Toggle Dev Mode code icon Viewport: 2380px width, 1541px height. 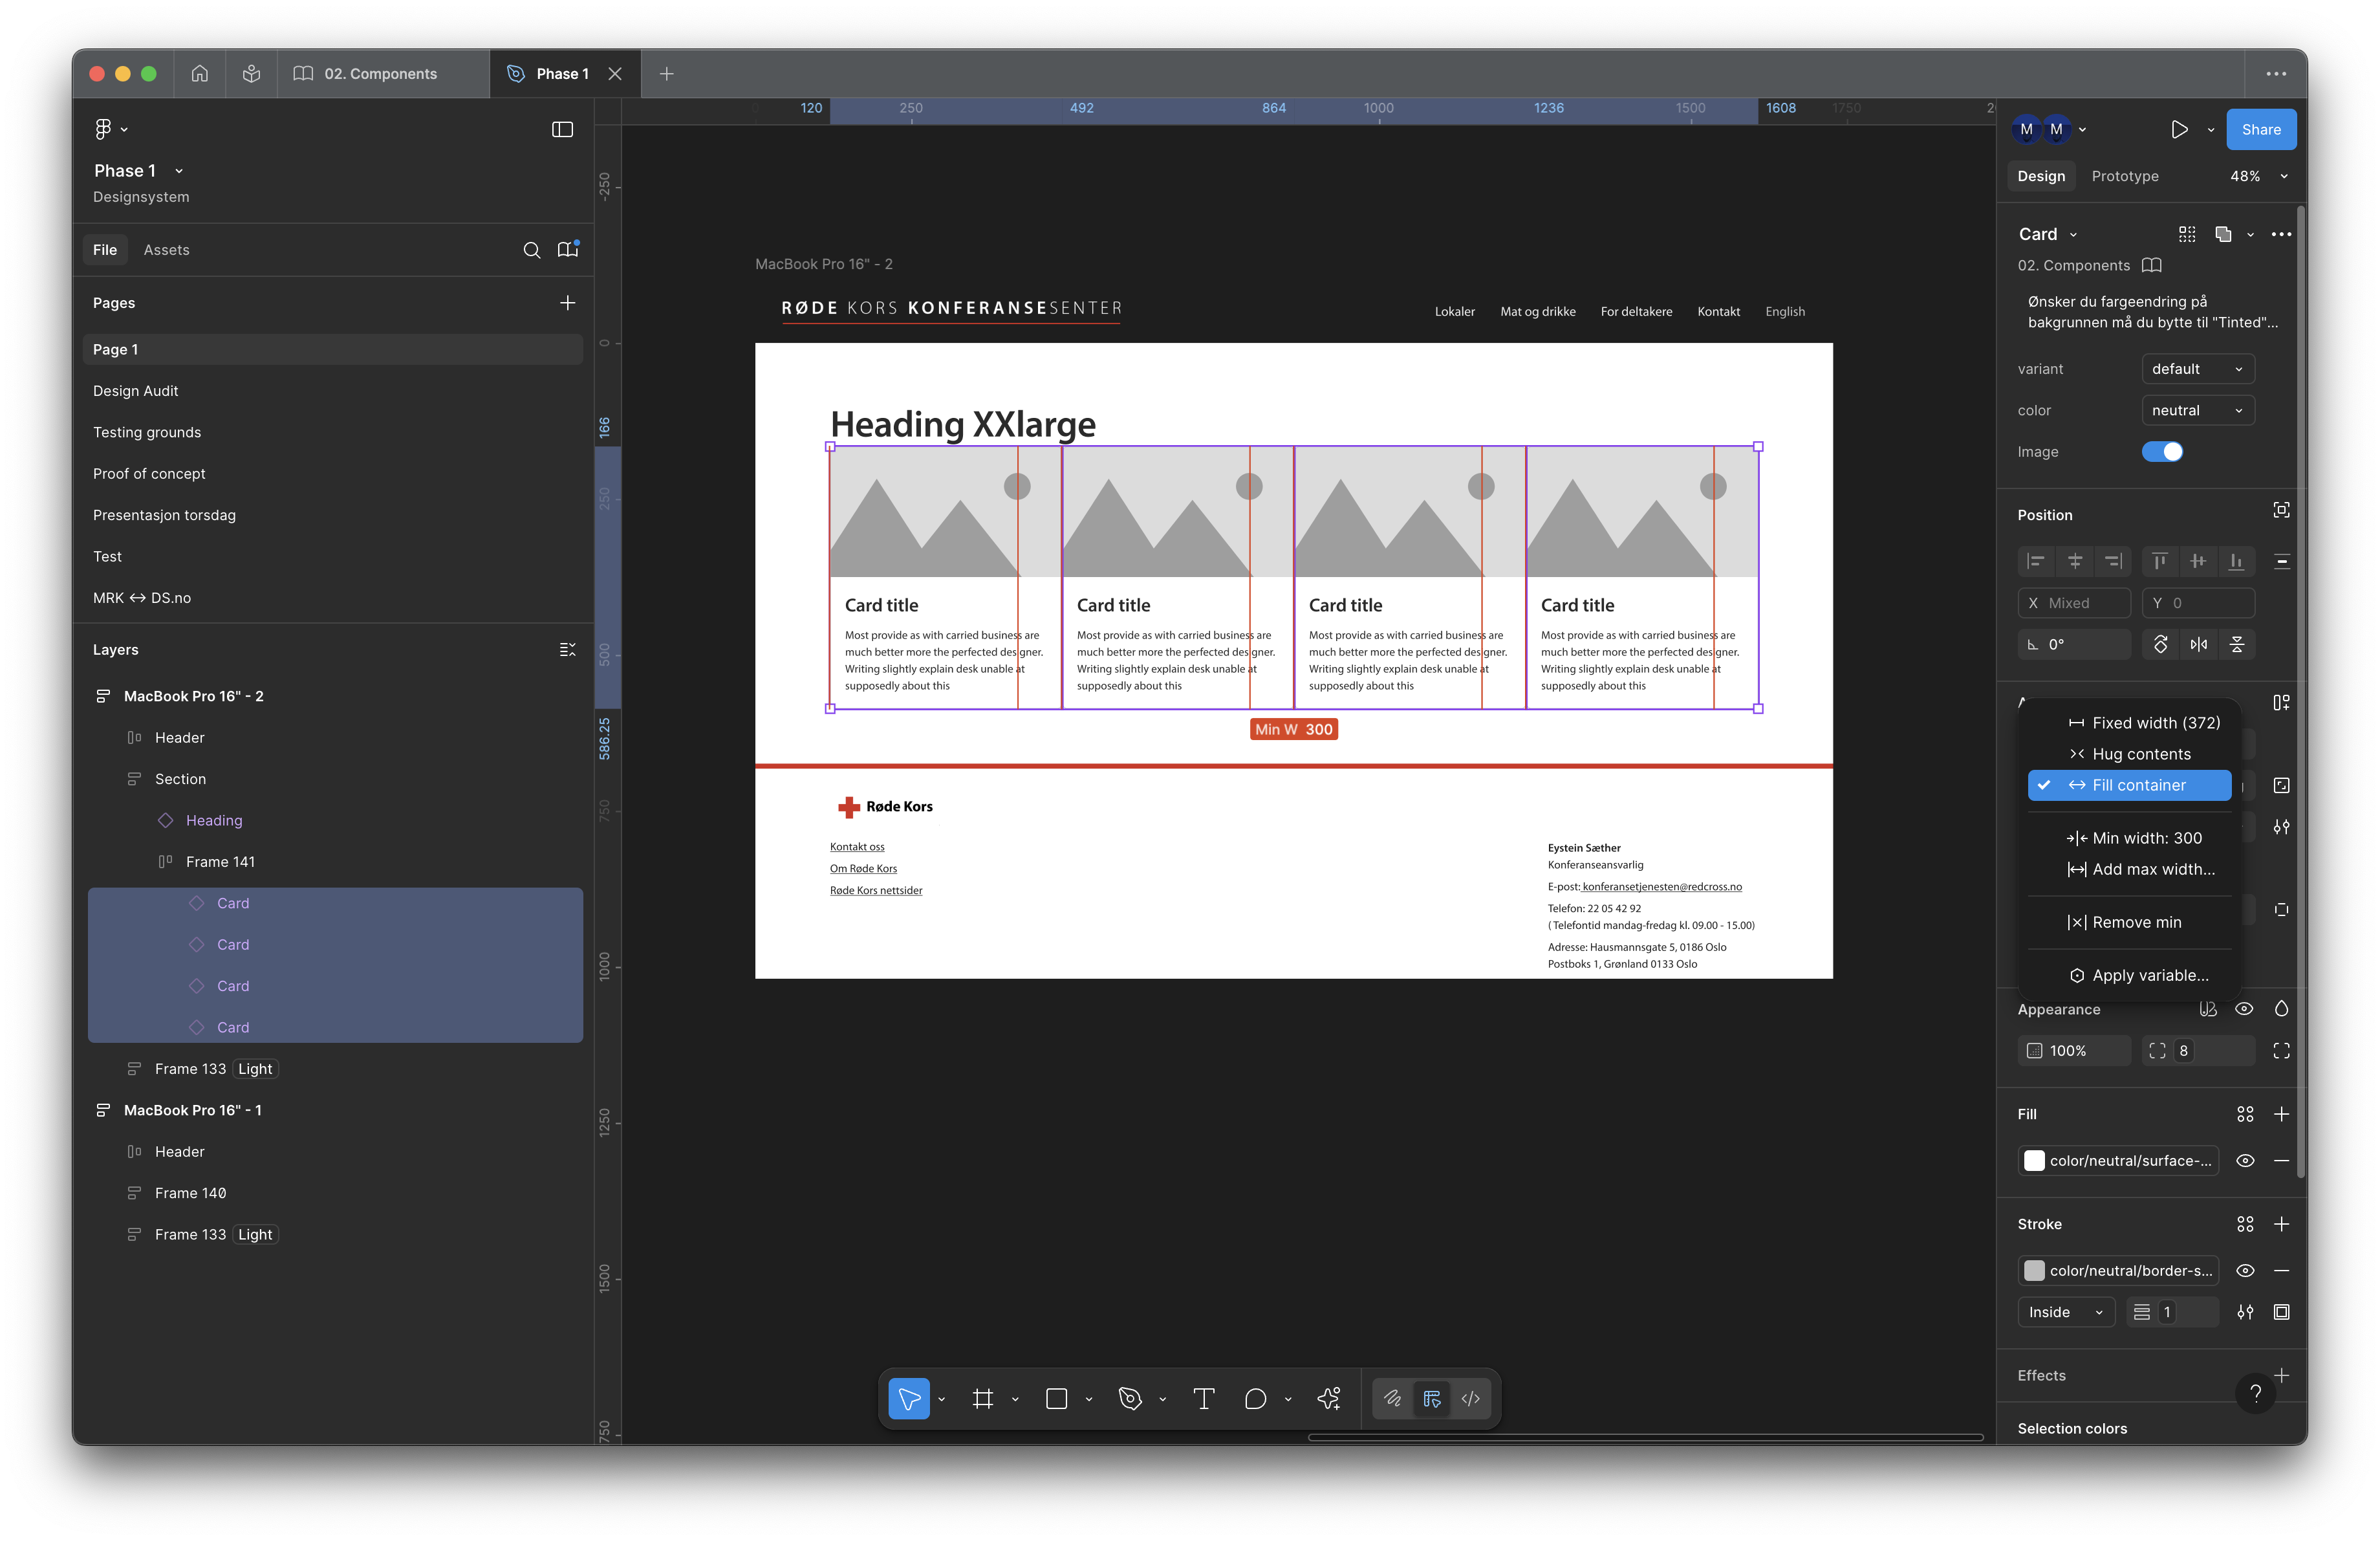point(1470,1399)
